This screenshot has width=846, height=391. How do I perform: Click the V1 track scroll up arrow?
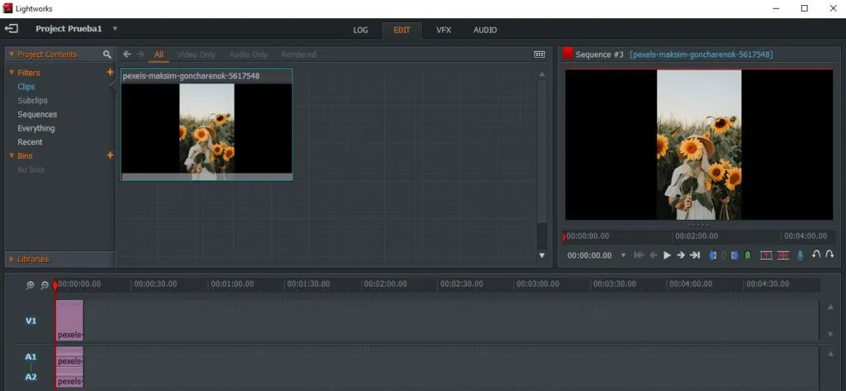pyautogui.click(x=830, y=308)
